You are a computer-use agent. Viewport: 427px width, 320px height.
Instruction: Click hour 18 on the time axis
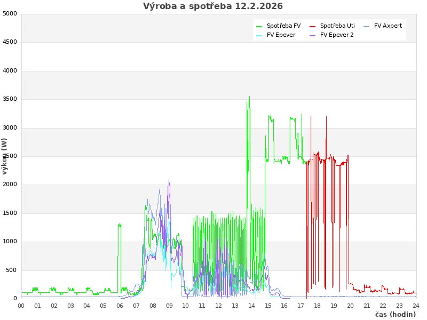coord(318,306)
